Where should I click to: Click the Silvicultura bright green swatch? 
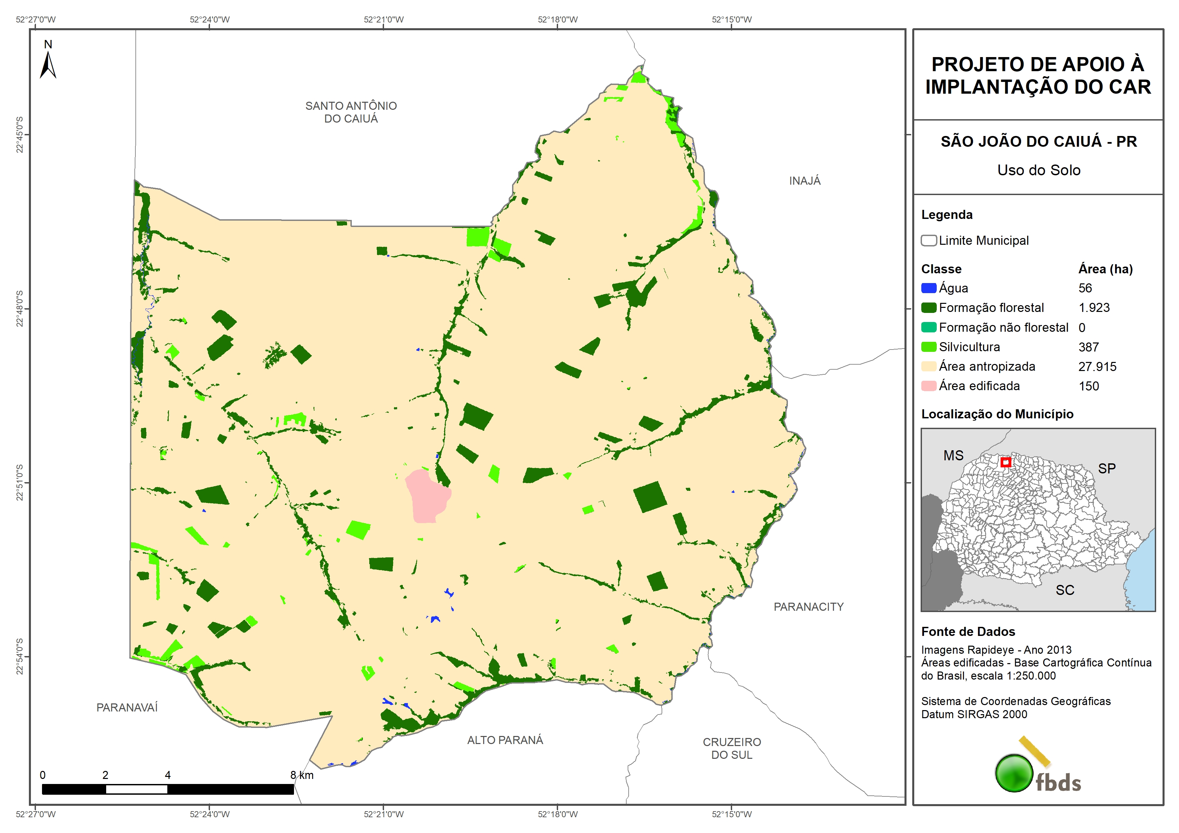pyautogui.click(x=928, y=347)
